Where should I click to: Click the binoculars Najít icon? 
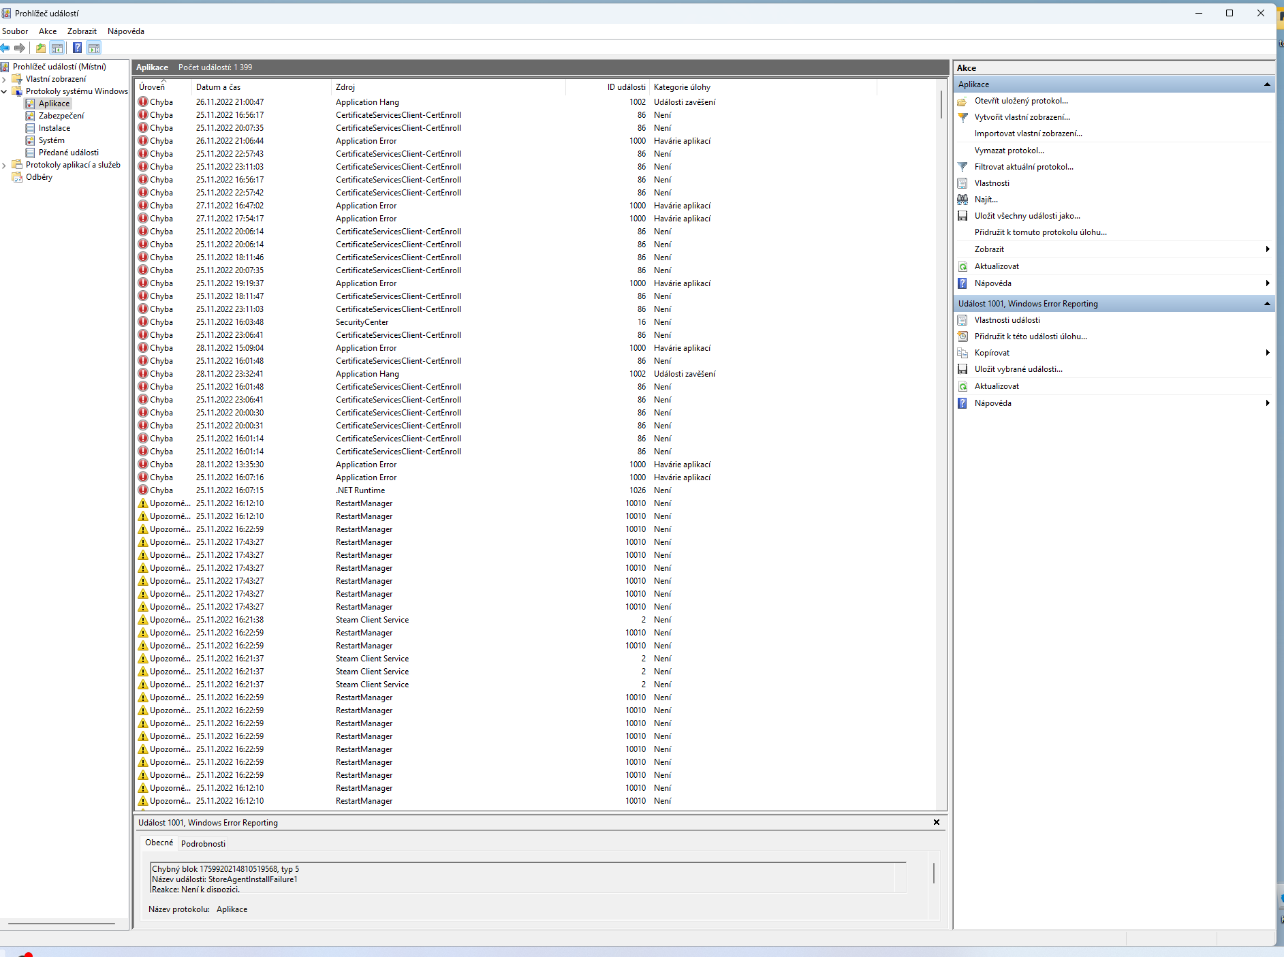(962, 200)
